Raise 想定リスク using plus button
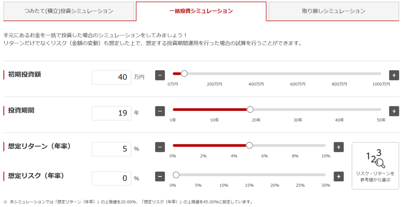This screenshot has width=401, height=207. [x=338, y=176]
